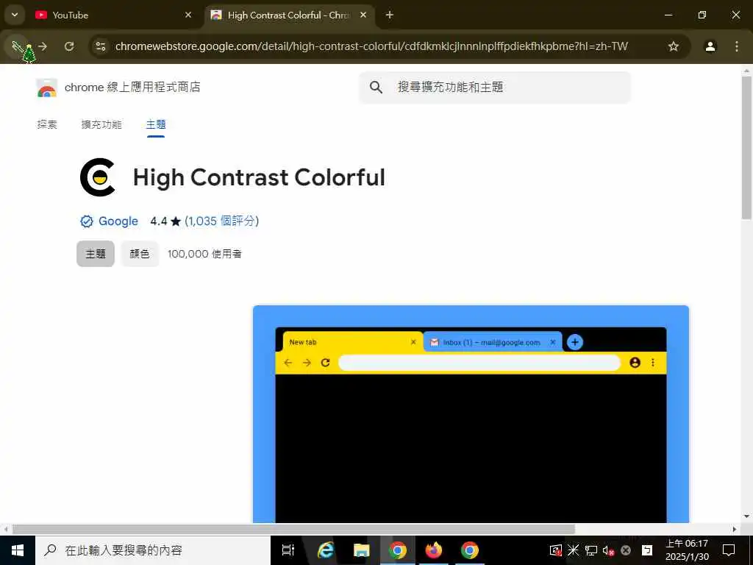Screen dimensions: 753x565
Task: Click the 100,000 使用者 text
Action: pos(204,254)
